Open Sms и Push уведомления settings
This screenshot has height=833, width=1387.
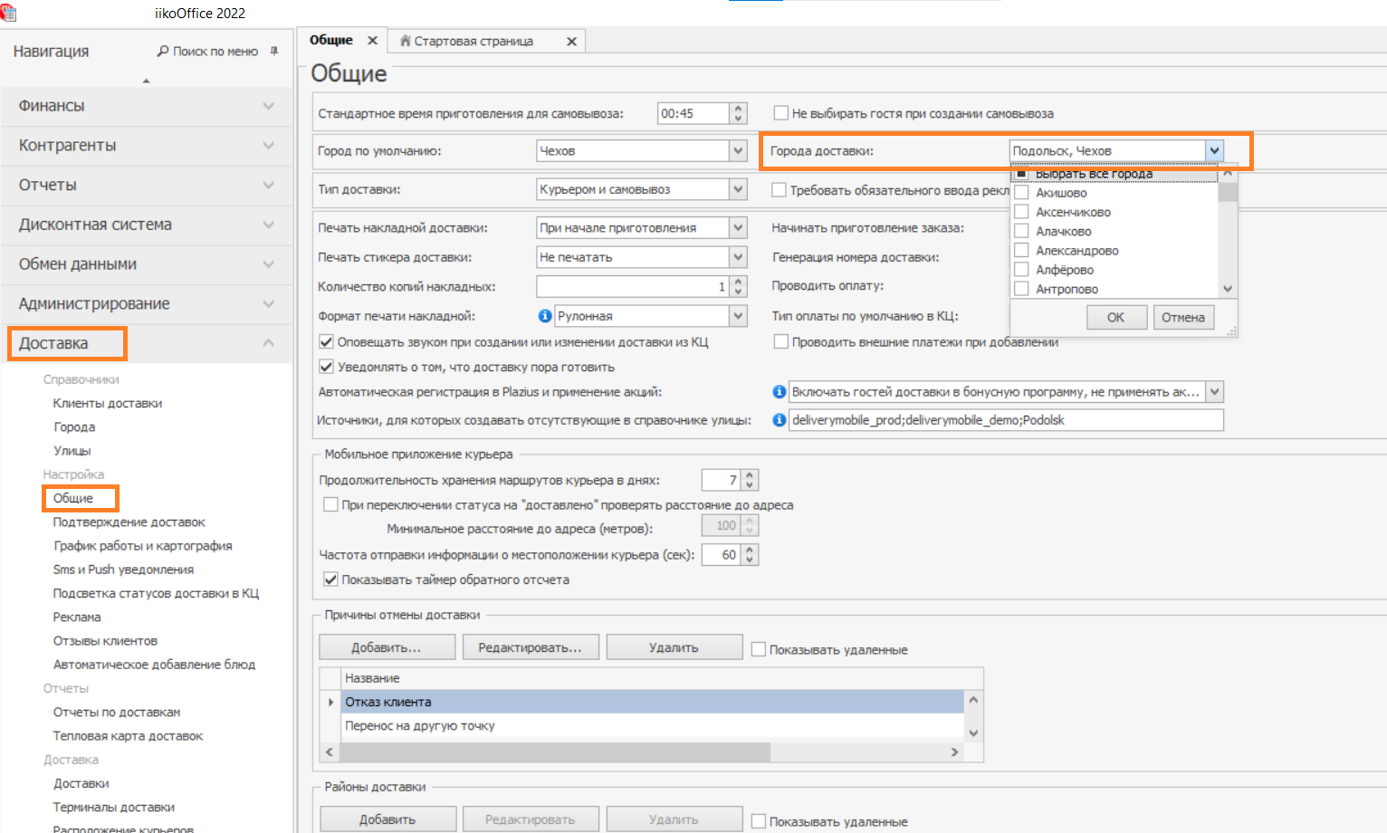pyautogui.click(x=123, y=569)
